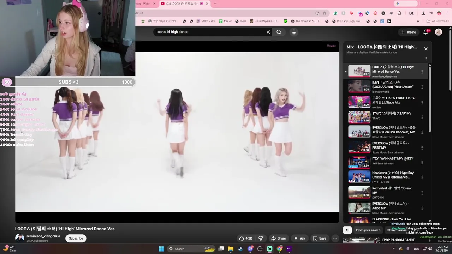Open Task View on the taskbar

221,249
